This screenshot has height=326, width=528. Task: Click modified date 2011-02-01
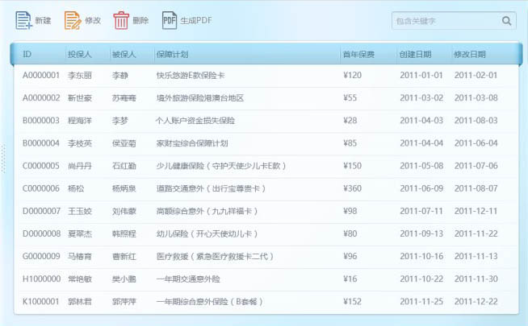coord(476,75)
